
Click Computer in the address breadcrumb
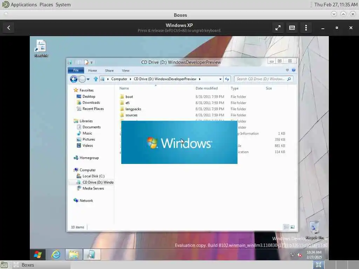119,79
